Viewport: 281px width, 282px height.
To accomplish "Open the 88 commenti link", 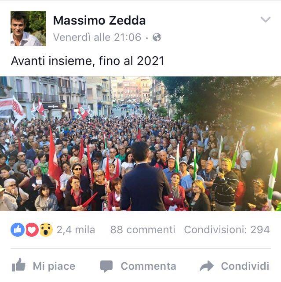I will click(x=142, y=230).
